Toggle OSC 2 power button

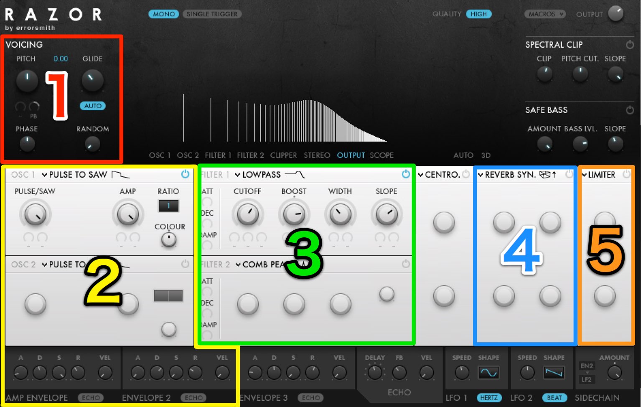coord(185,264)
